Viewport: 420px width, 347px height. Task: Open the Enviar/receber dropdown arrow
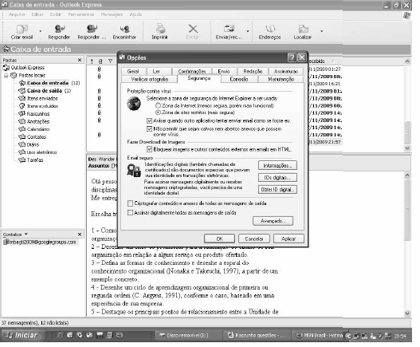tap(248, 31)
